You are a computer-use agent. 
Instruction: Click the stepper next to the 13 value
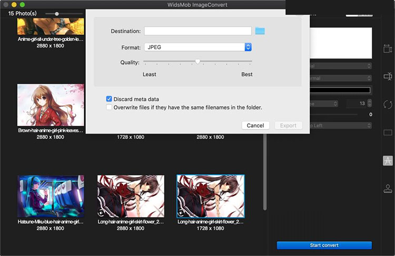pyautogui.click(x=369, y=103)
